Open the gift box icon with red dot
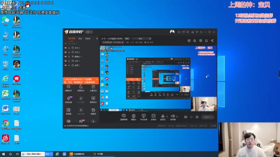 189,40
